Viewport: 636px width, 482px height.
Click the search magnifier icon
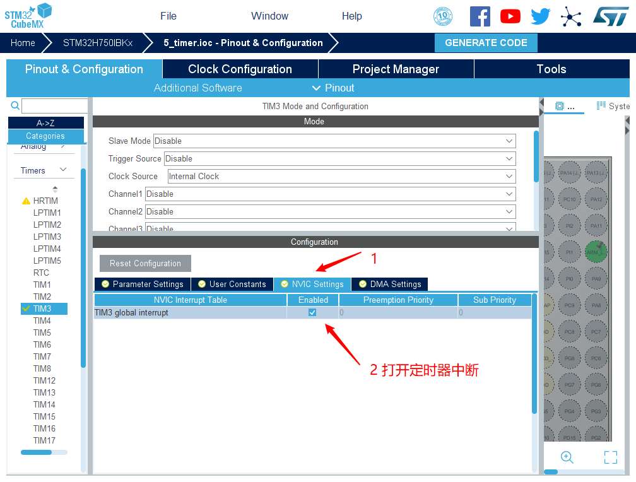click(x=15, y=106)
